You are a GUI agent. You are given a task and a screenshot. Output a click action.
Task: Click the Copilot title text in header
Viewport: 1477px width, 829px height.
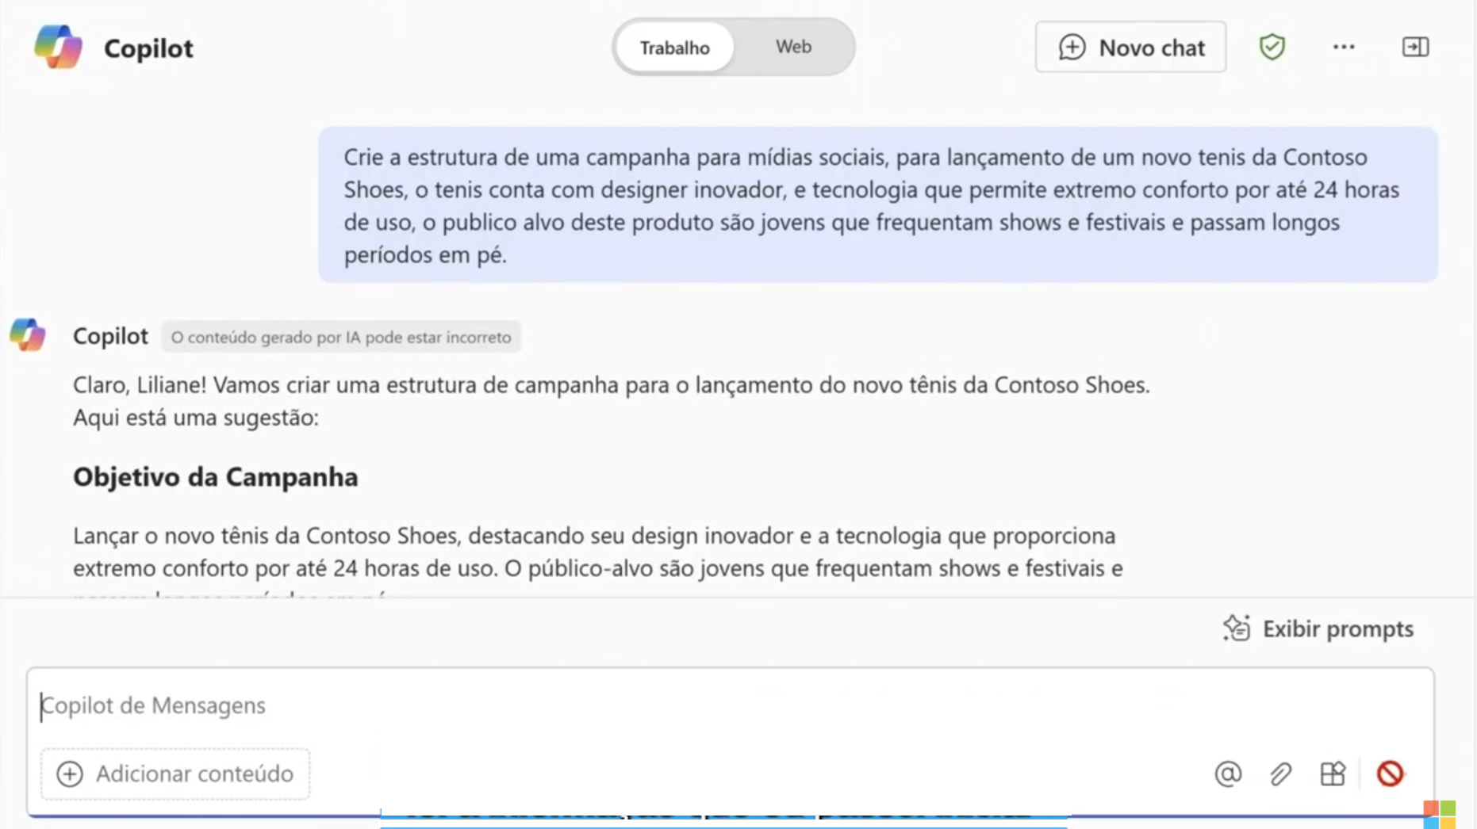(148, 48)
